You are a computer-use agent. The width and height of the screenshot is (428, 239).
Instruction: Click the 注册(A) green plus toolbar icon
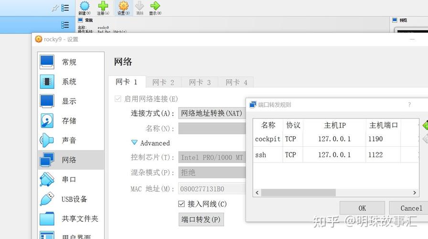103,8
